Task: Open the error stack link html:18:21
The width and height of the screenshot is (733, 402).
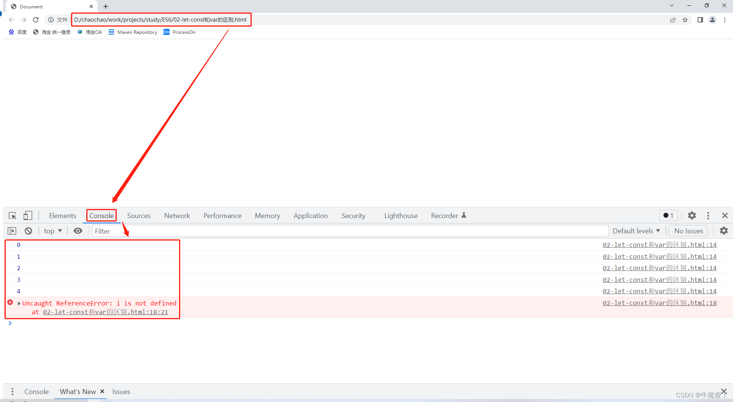Action: pos(105,312)
